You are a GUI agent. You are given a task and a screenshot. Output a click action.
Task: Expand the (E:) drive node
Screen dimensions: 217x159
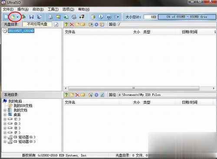tap(5, 128)
